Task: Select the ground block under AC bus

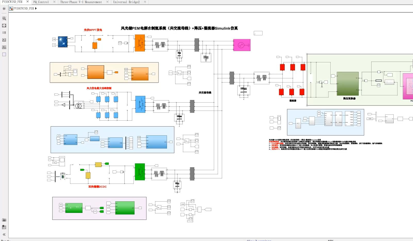Action: (x=206, y=58)
